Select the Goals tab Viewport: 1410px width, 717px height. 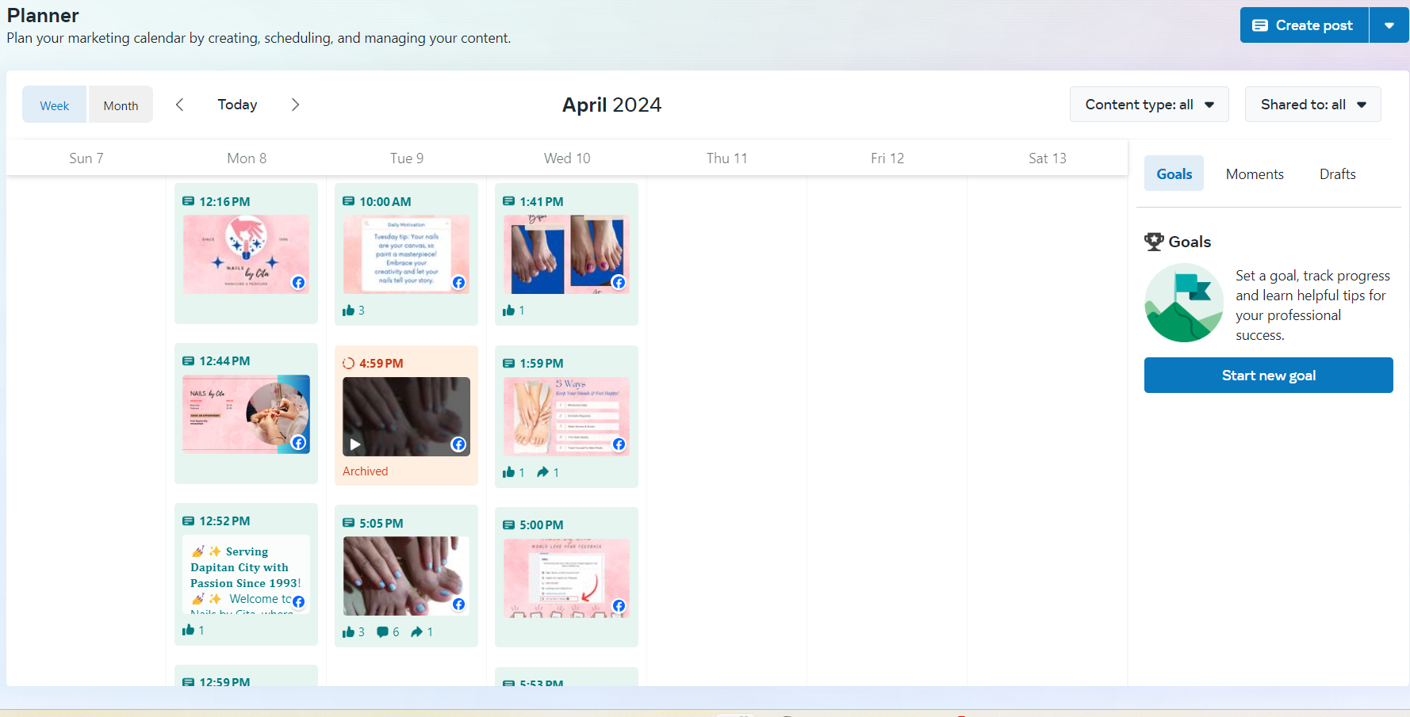[1174, 174]
